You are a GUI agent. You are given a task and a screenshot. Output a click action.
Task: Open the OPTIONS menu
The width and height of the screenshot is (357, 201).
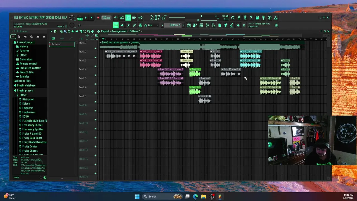pyautogui.click(x=50, y=18)
